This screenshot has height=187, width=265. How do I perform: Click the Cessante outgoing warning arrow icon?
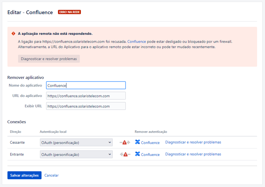(125, 143)
